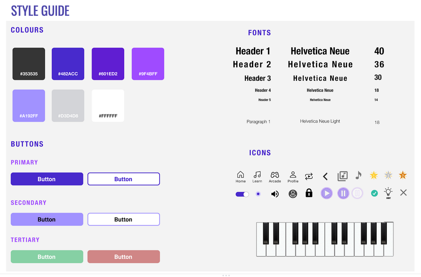Click the back chevron arrow
The height and width of the screenshot is (277, 421).
pos(325,177)
